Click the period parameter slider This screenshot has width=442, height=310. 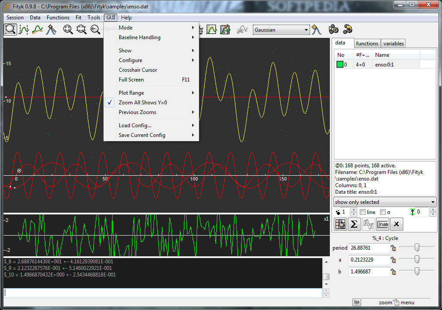pos(416,247)
